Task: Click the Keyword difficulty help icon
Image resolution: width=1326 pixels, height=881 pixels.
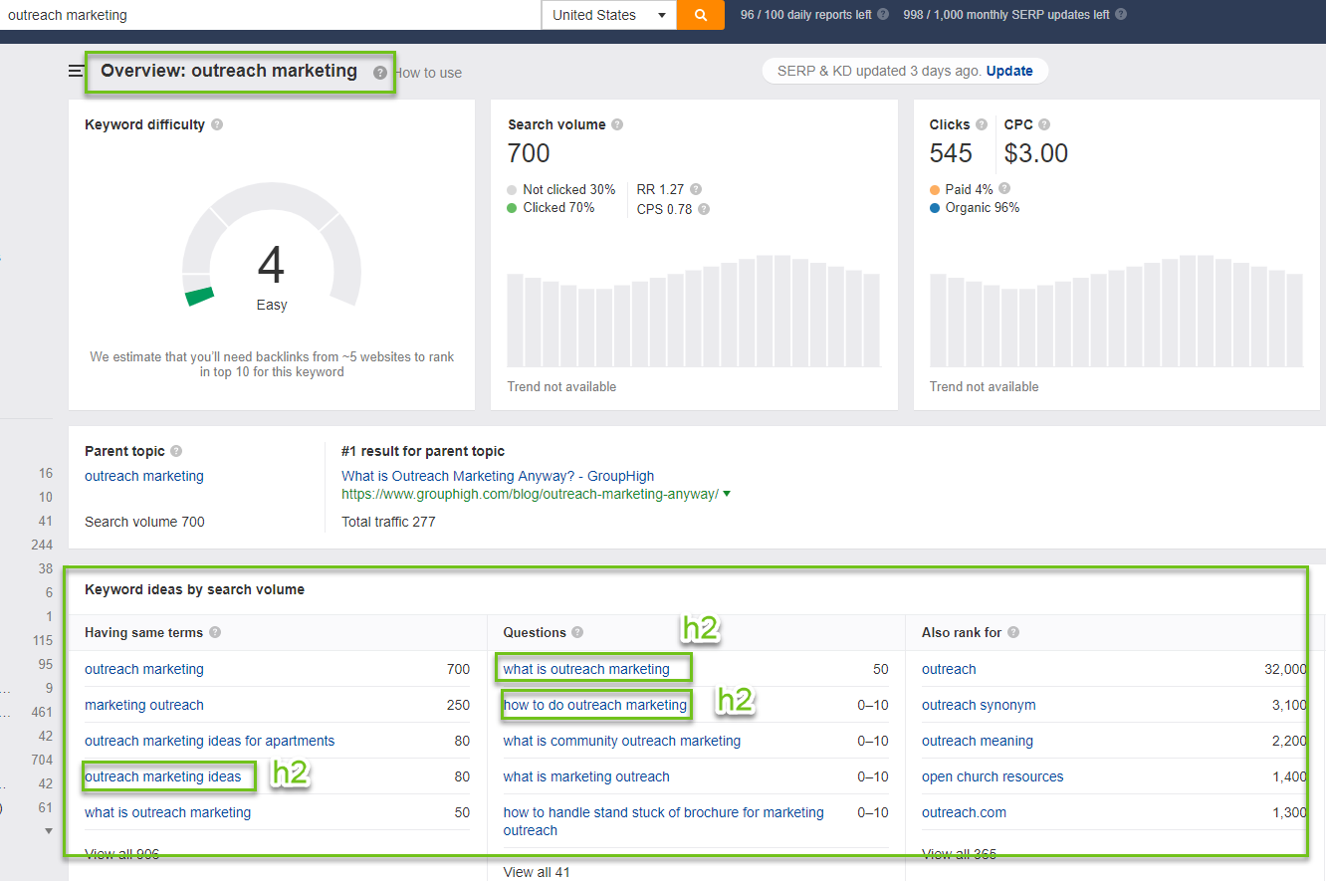Action: click(217, 125)
